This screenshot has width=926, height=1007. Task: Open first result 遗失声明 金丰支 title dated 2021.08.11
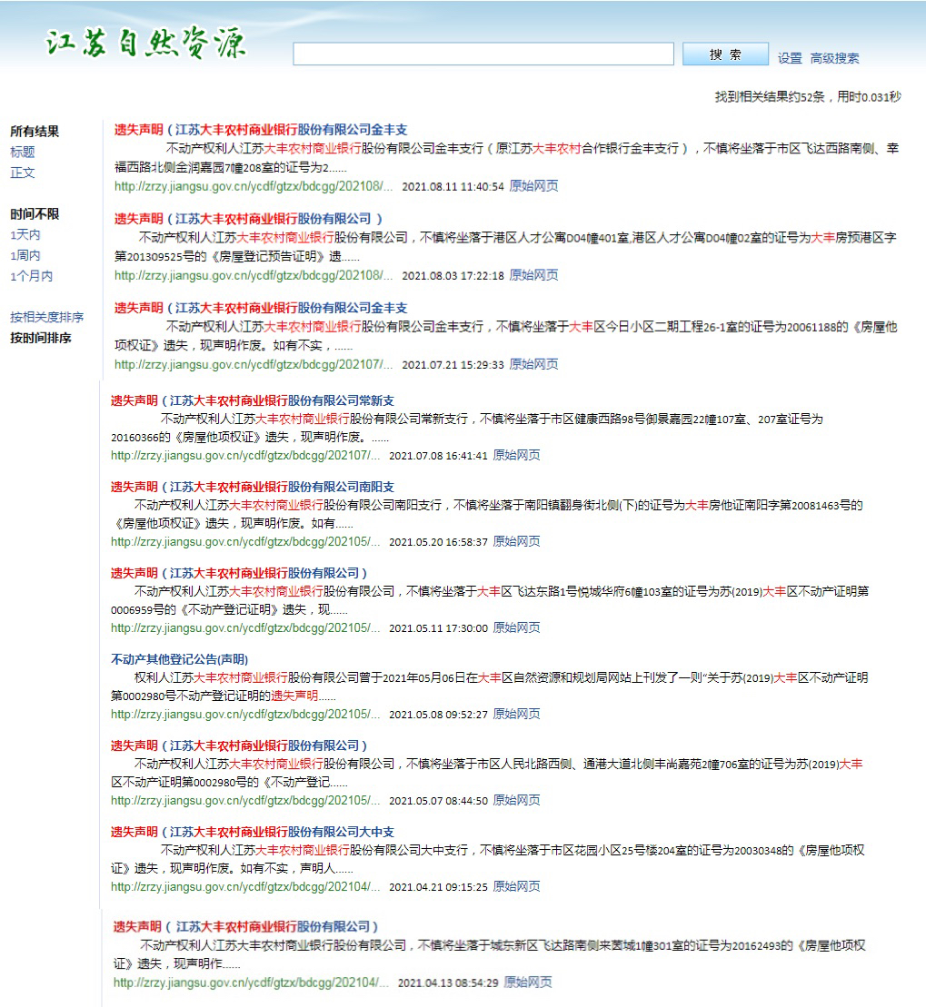click(x=261, y=130)
